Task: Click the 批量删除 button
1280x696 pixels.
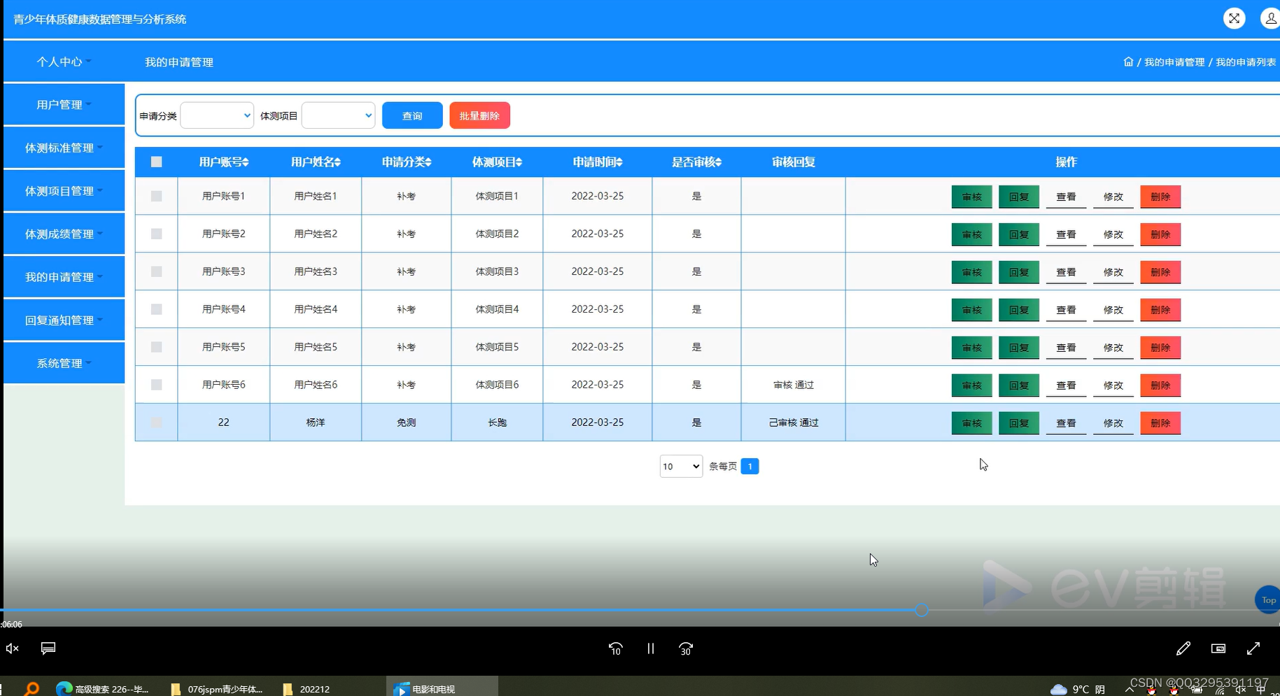Action: click(x=479, y=115)
